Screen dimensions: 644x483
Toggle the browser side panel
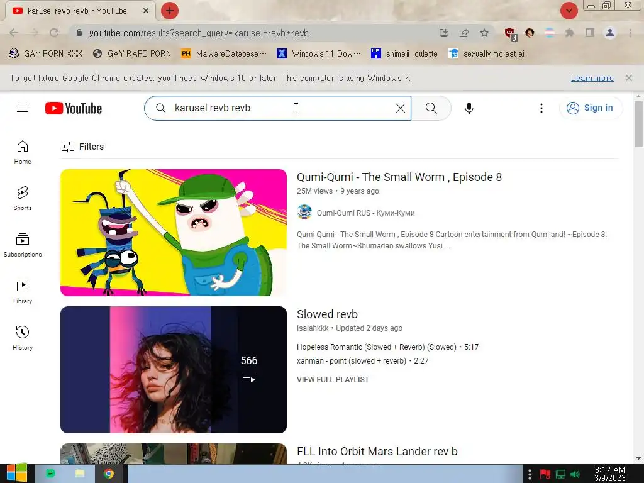tap(590, 33)
